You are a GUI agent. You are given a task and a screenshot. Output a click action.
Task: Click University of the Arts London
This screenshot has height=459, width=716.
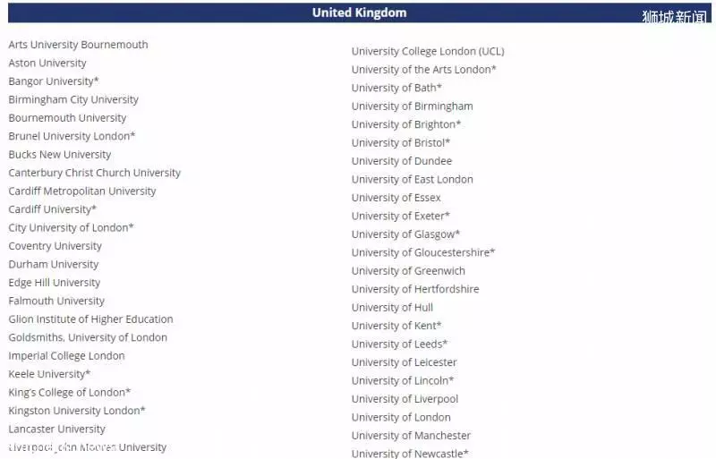[423, 70]
